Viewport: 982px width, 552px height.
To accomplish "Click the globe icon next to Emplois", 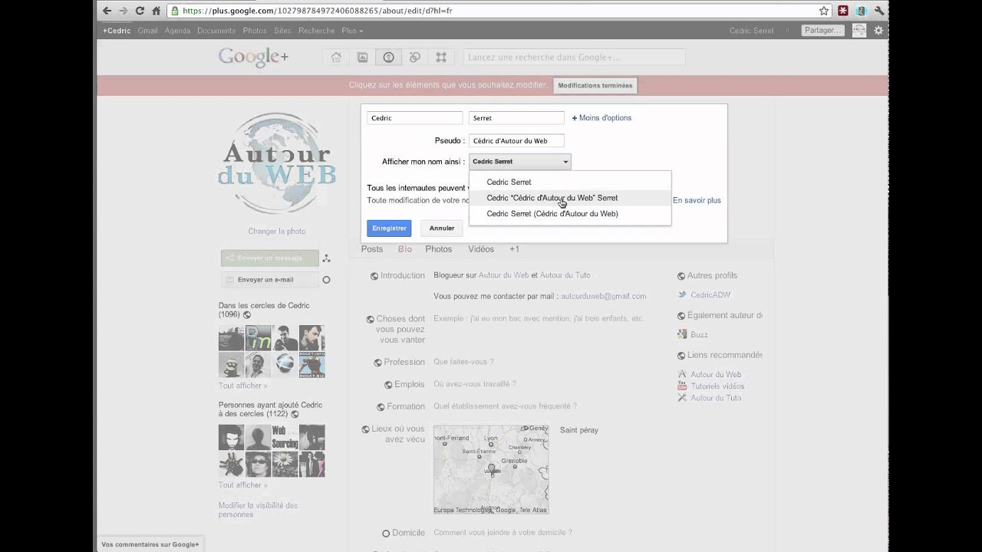I will pyautogui.click(x=389, y=385).
